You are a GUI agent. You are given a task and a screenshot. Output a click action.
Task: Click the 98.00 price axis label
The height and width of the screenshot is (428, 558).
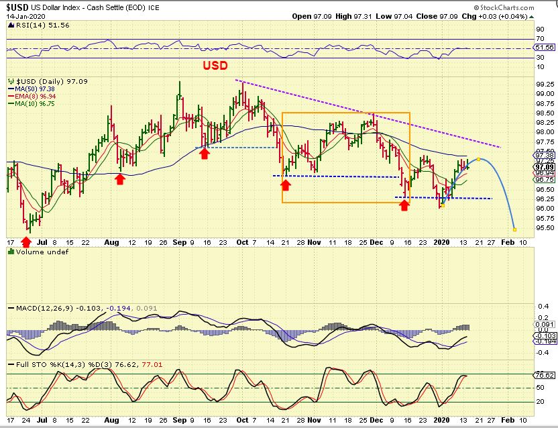(x=545, y=132)
